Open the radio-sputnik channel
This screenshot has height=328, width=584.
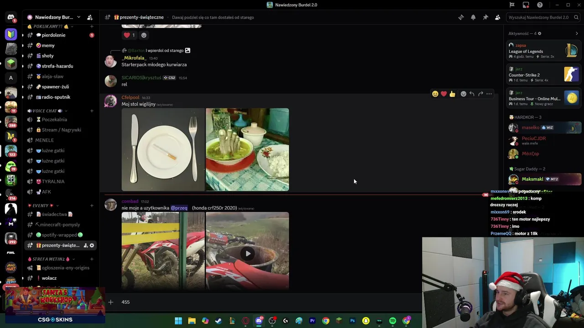pyautogui.click(x=60, y=97)
